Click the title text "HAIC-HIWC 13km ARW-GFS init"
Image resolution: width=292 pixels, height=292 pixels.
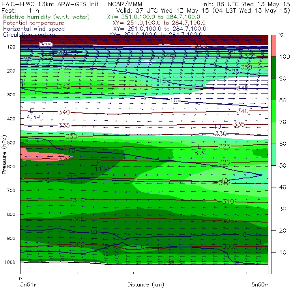click(x=50, y=4)
